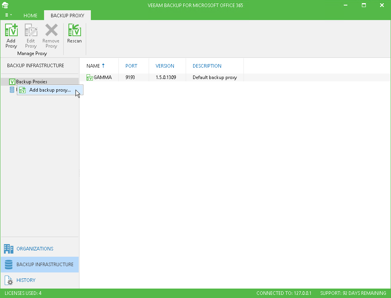The image size is (391, 298).
Task: Click CONNECTED TO: 127.0.0.1 status text
Action: (284, 293)
